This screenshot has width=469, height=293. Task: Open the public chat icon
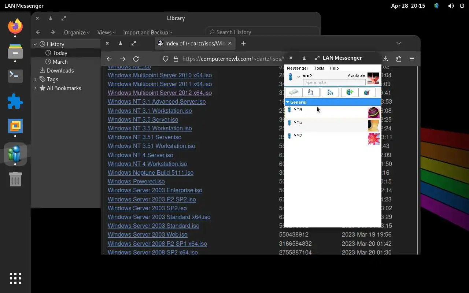coord(367,92)
